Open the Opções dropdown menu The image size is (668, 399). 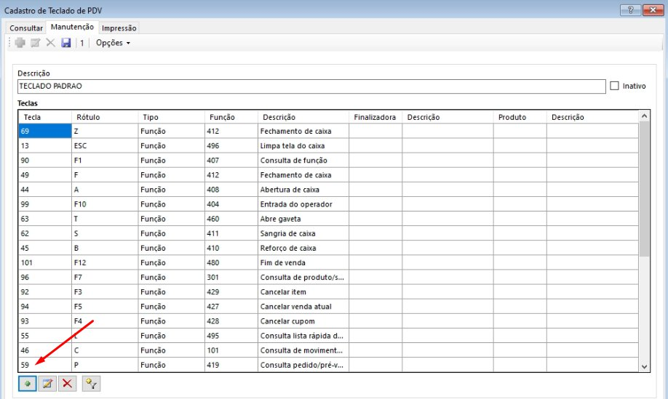point(113,43)
